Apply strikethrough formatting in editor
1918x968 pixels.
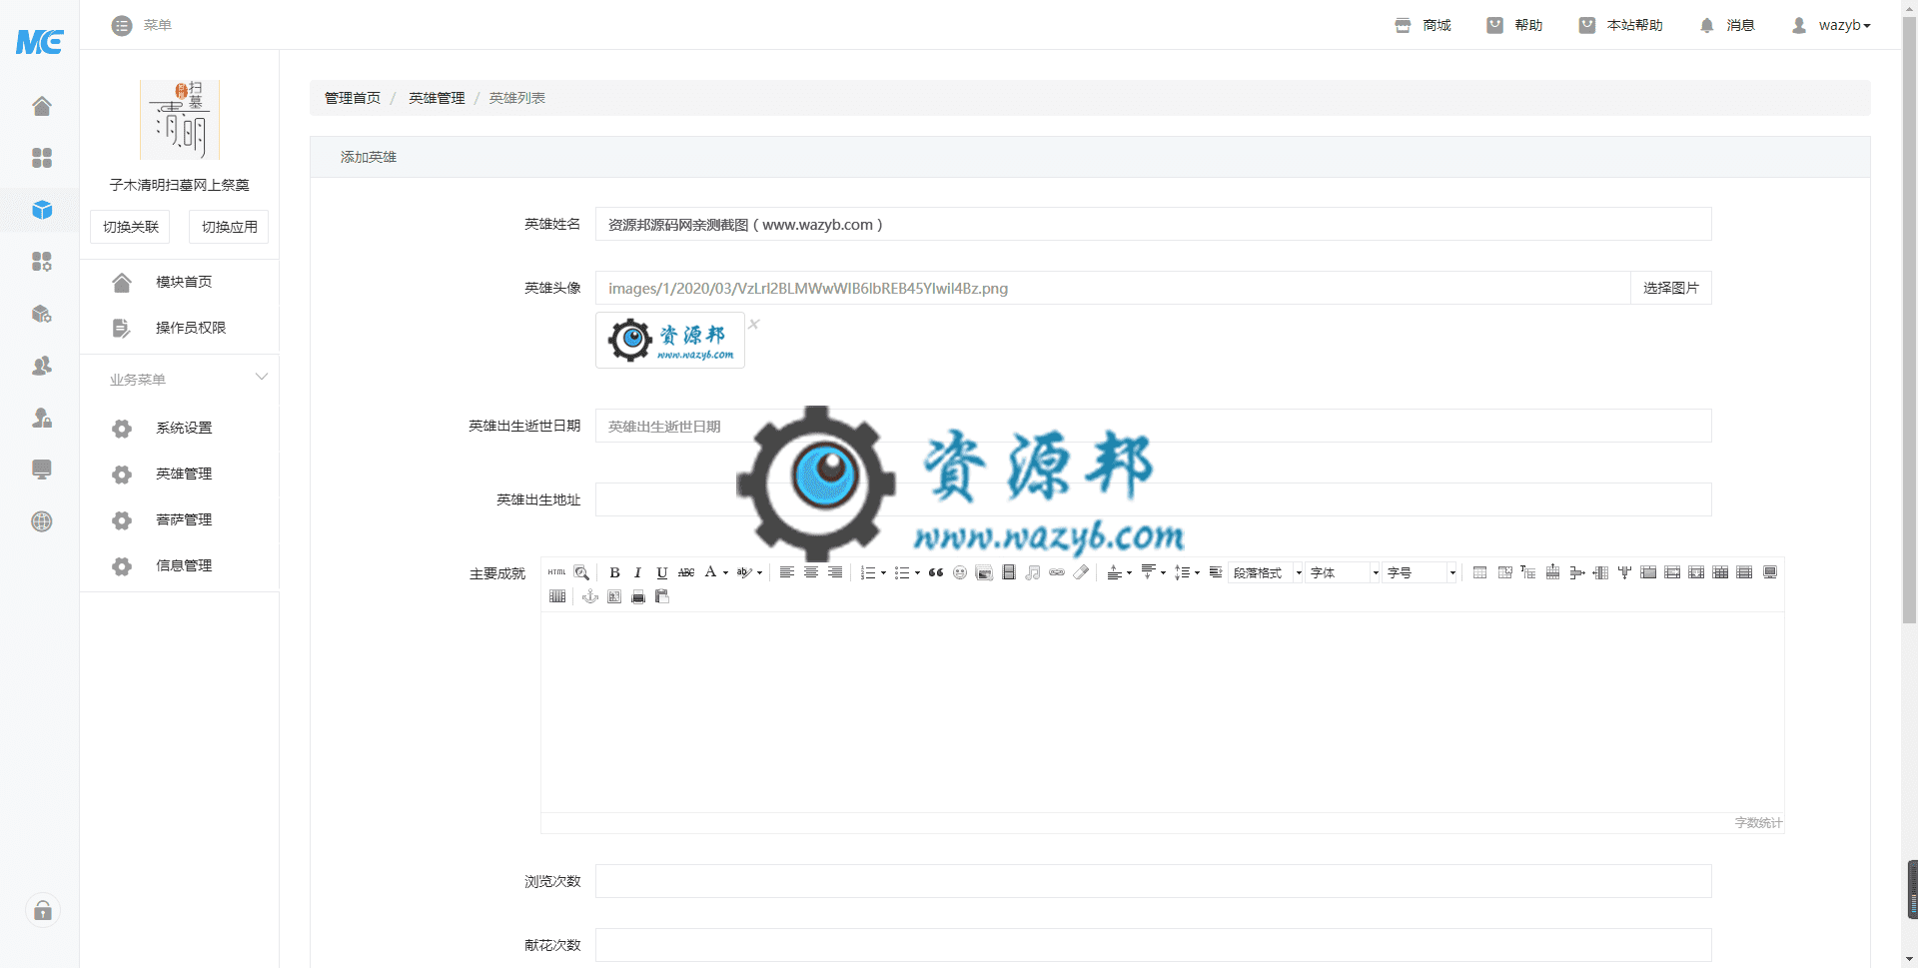pyautogui.click(x=686, y=572)
